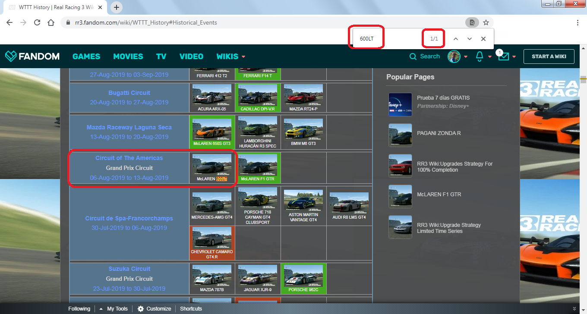Open the Porsche 962C thumbnail
587x314 pixels.
tap(303, 276)
